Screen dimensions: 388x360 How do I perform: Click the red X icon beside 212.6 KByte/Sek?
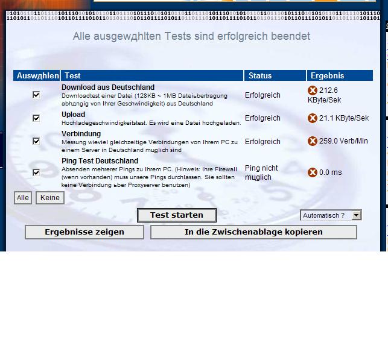[313, 90]
